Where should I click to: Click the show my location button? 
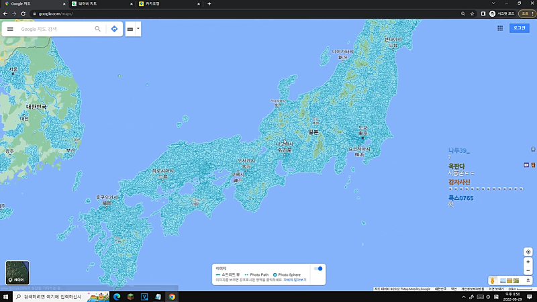528,252
